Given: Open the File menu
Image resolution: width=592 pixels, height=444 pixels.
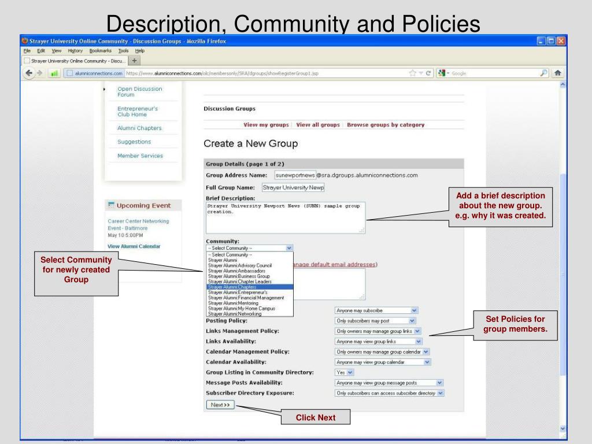Looking at the screenshot, I should tap(27, 51).
